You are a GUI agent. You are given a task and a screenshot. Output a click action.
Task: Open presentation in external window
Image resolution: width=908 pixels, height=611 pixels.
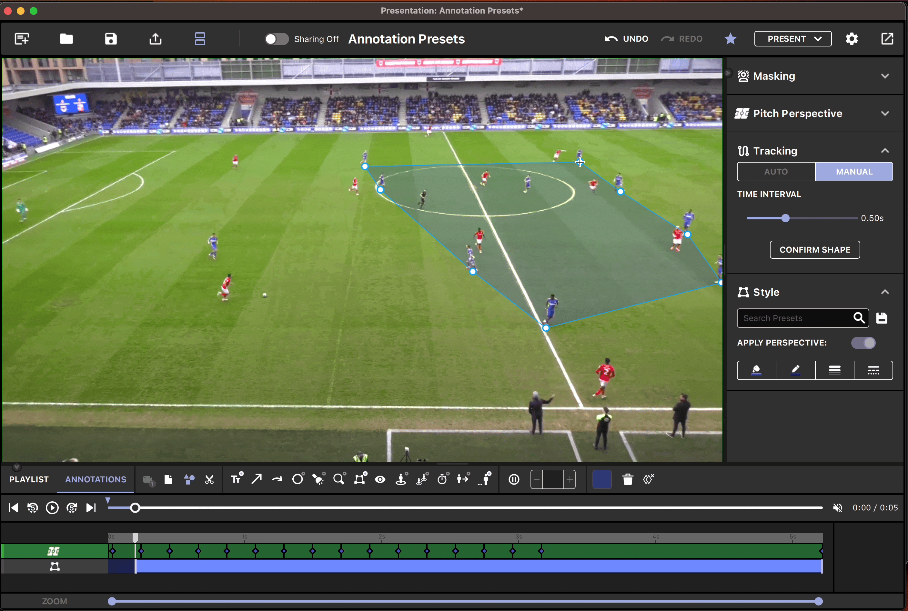pos(887,39)
